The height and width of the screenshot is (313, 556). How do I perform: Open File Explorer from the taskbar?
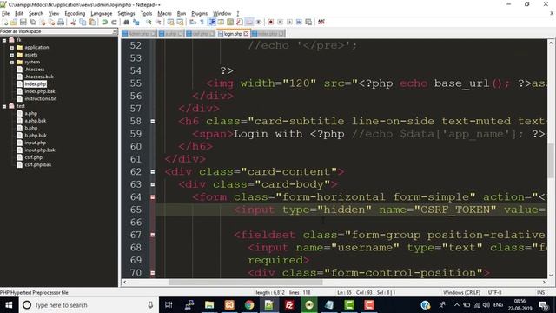pos(209,305)
